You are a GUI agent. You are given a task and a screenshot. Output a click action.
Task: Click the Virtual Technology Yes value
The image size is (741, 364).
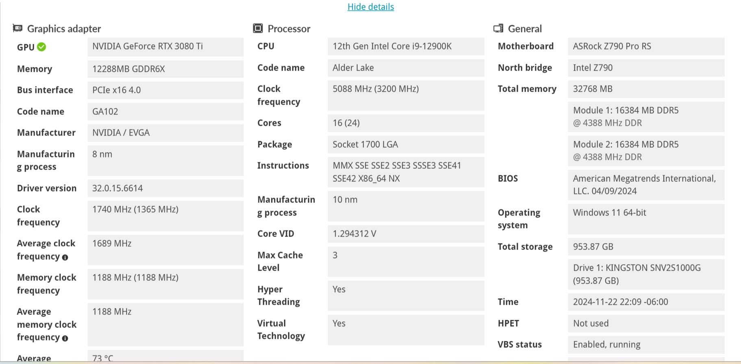click(x=406, y=330)
